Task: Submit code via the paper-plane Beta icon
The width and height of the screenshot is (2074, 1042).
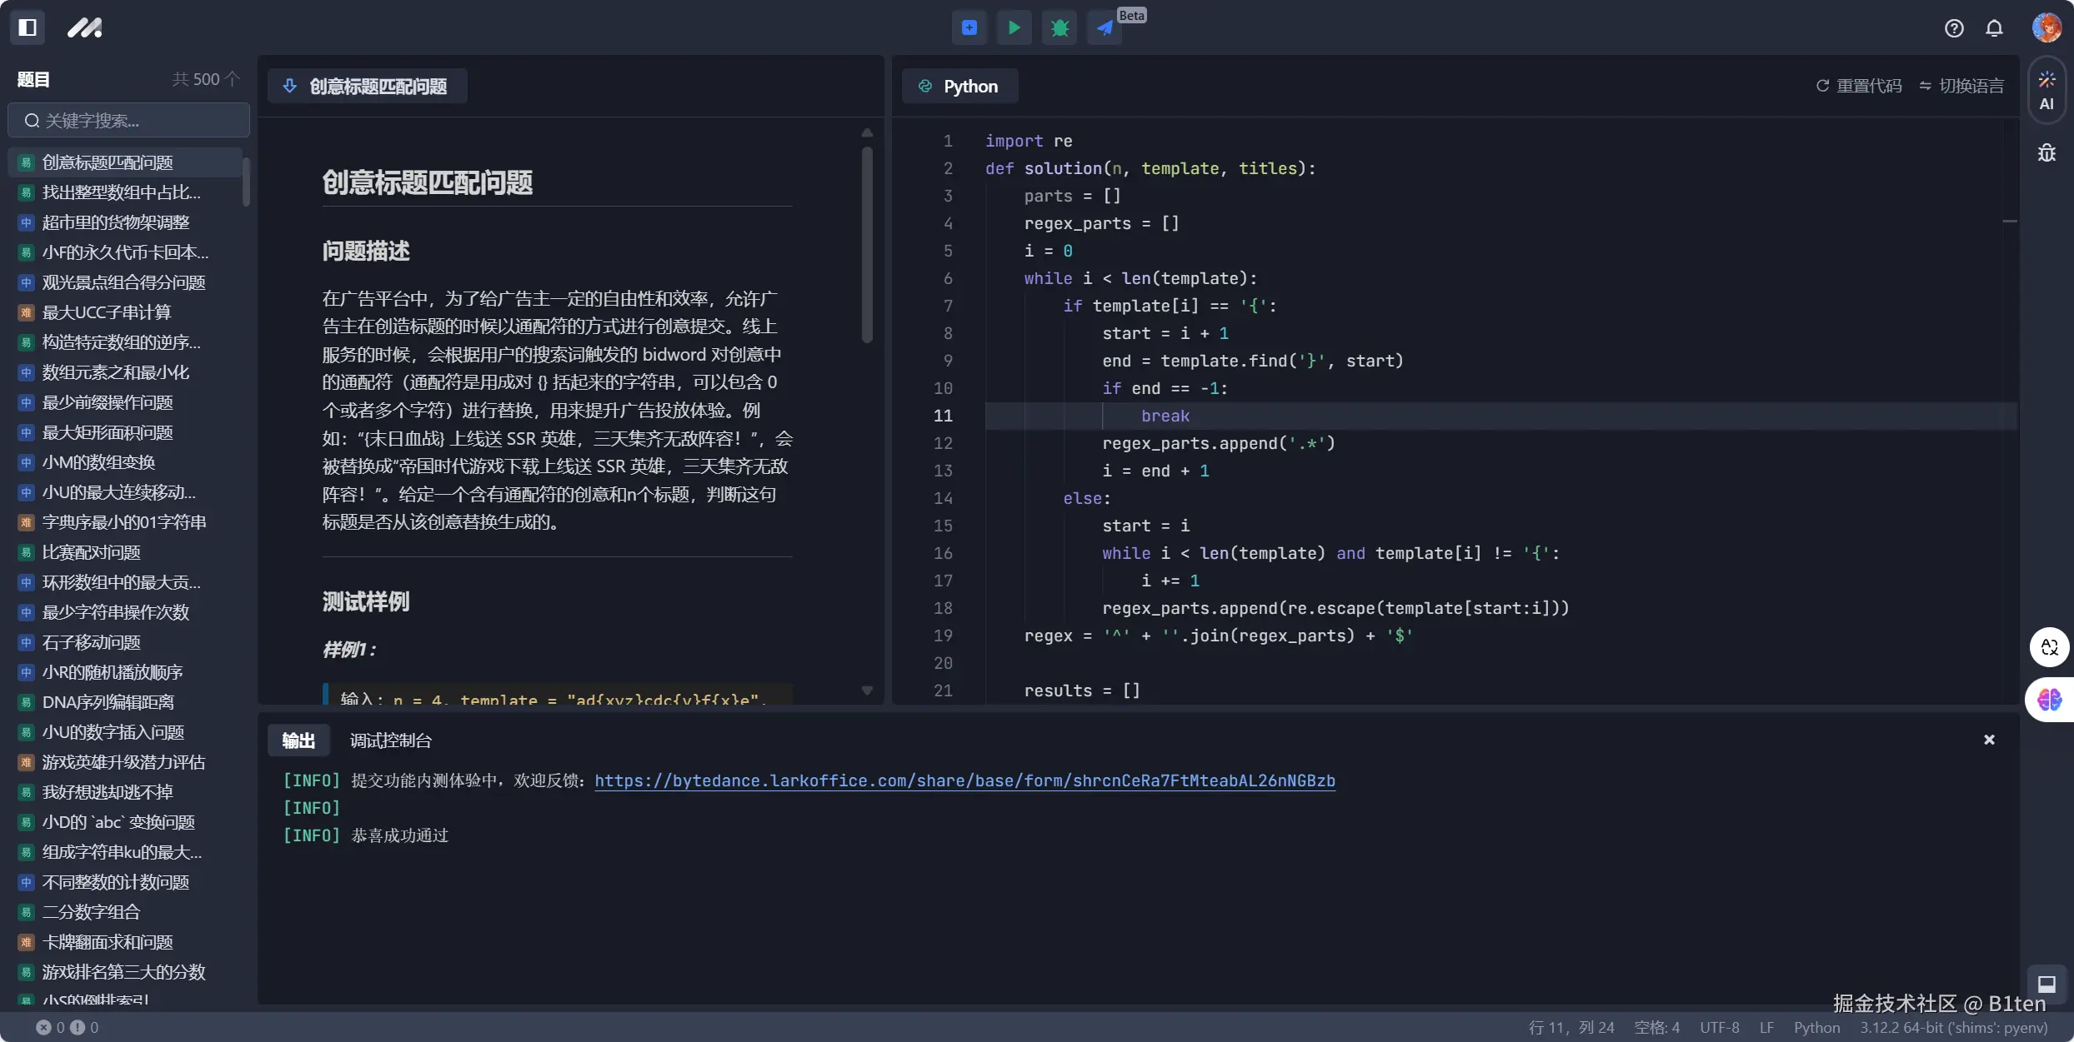Action: [1104, 27]
